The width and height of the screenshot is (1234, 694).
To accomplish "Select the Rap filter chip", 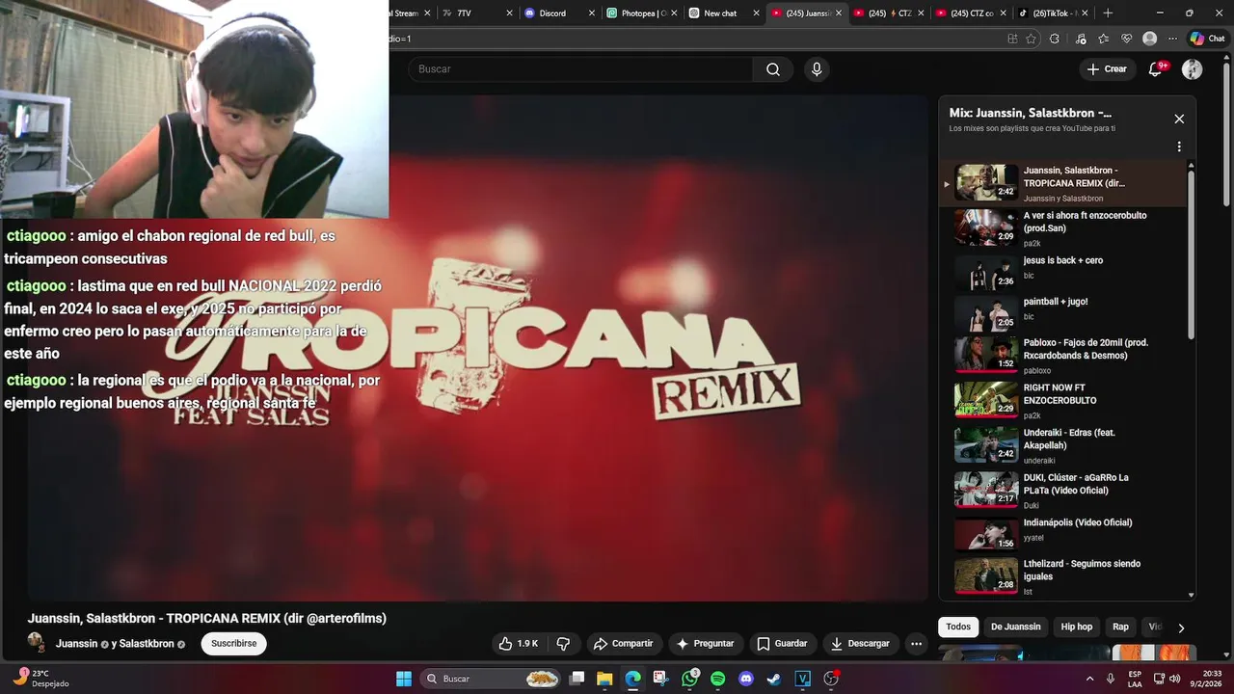I will (x=1120, y=627).
